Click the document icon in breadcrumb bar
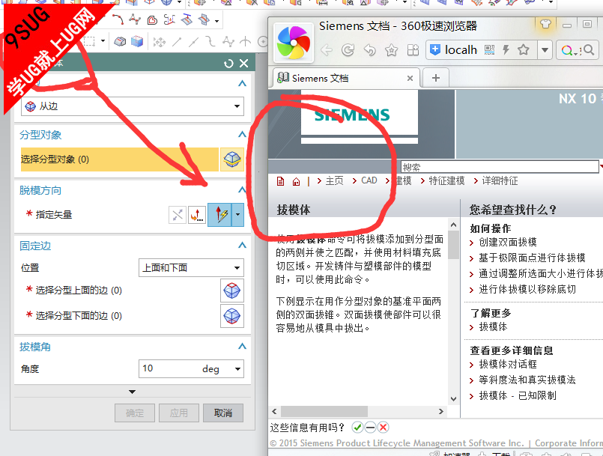This screenshot has height=456, width=603. pos(280,181)
